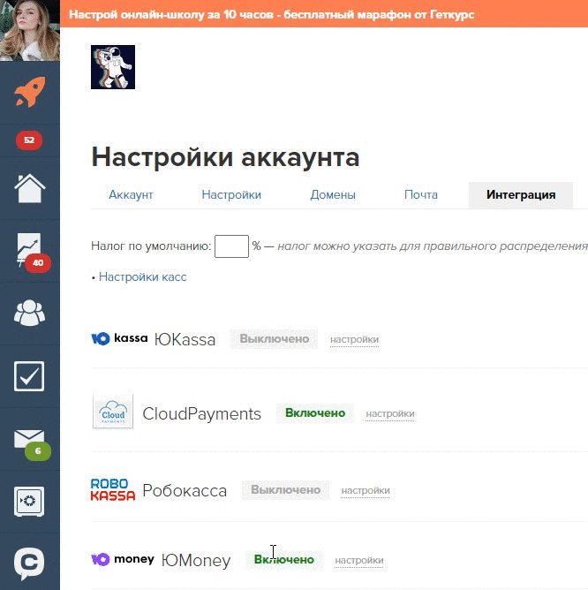Click the CloudPayments name text

201,414
